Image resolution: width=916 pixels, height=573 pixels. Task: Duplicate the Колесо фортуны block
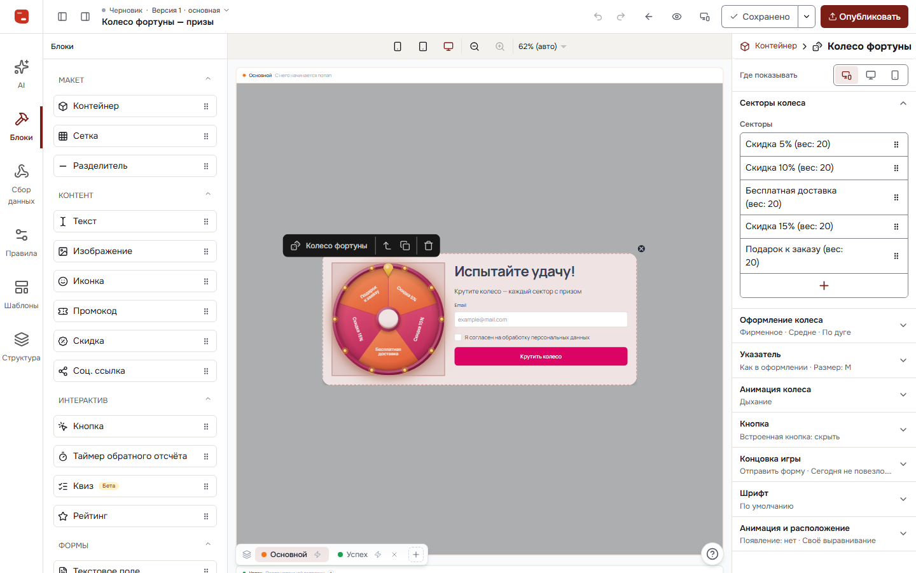pos(405,246)
